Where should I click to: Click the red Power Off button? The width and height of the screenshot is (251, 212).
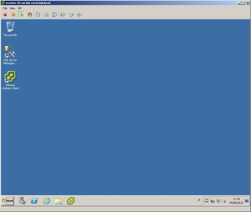[x=5, y=15]
